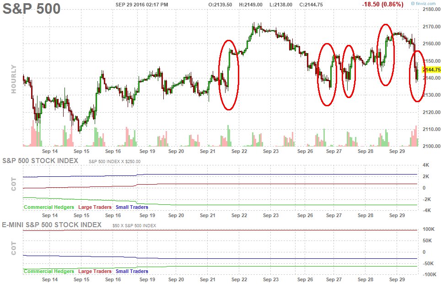Select the low value L:2138.00

[281, 5]
